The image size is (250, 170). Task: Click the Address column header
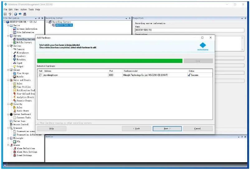75,71
